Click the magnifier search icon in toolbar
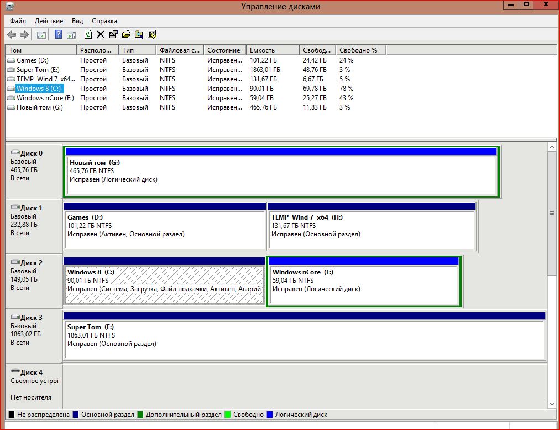Screen dimensions: 560x430 [x=139, y=35]
